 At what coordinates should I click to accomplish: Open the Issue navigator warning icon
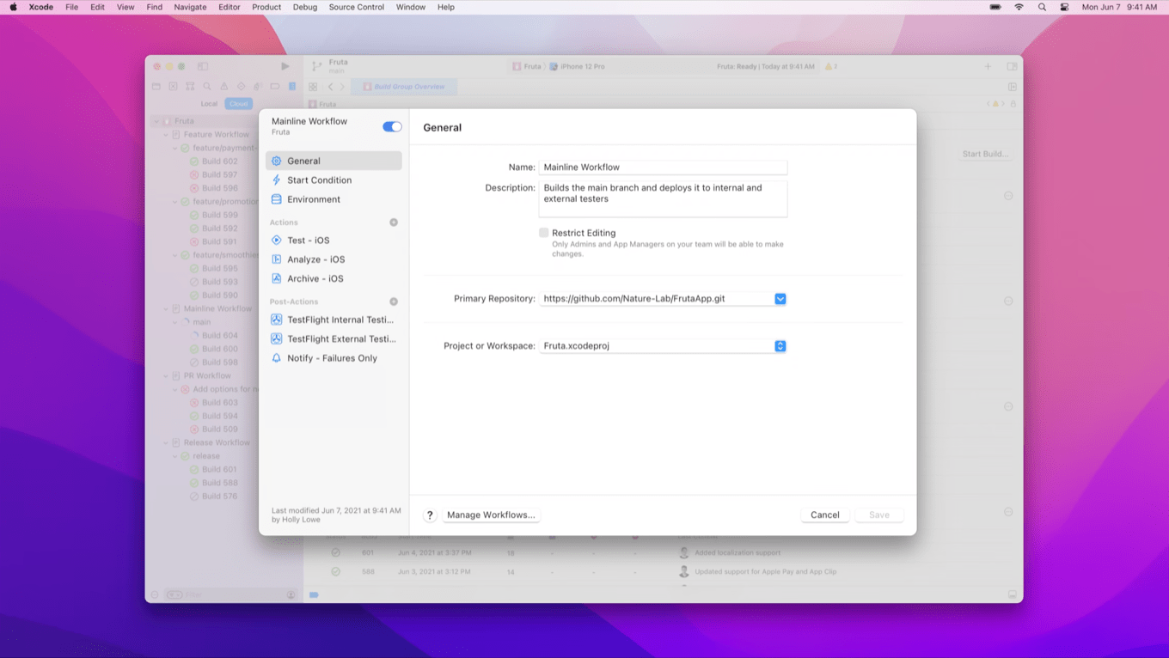pos(224,87)
